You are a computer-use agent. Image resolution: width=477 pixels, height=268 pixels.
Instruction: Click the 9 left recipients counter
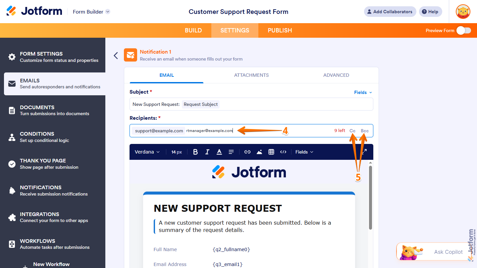[x=340, y=131]
